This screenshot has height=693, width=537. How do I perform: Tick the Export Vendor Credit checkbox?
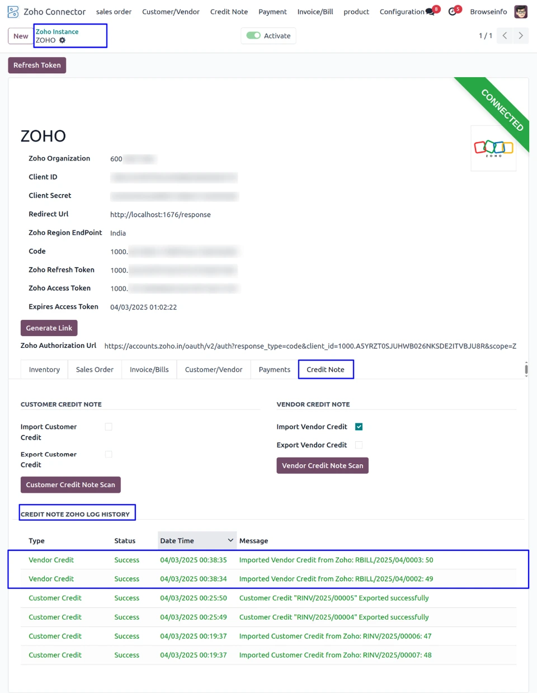coord(359,445)
